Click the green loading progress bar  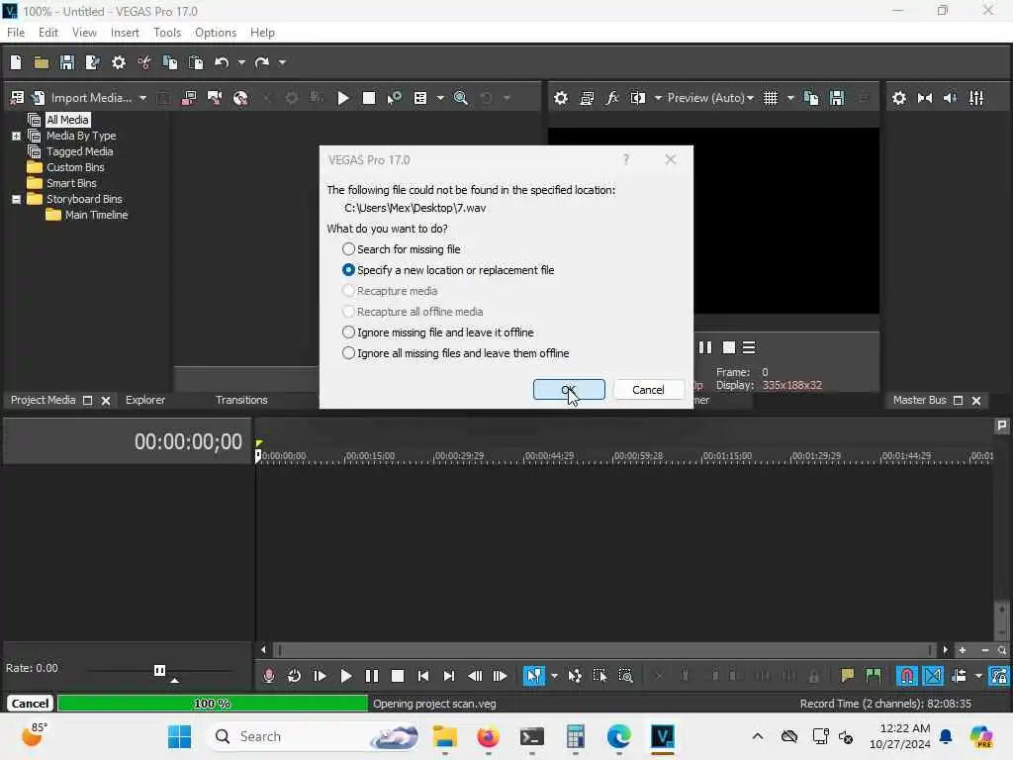click(x=213, y=704)
